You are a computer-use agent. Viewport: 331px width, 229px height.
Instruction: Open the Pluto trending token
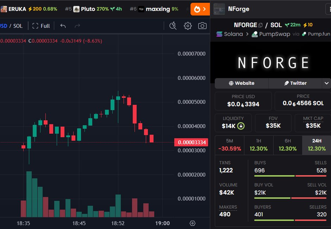tap(94, 9)
